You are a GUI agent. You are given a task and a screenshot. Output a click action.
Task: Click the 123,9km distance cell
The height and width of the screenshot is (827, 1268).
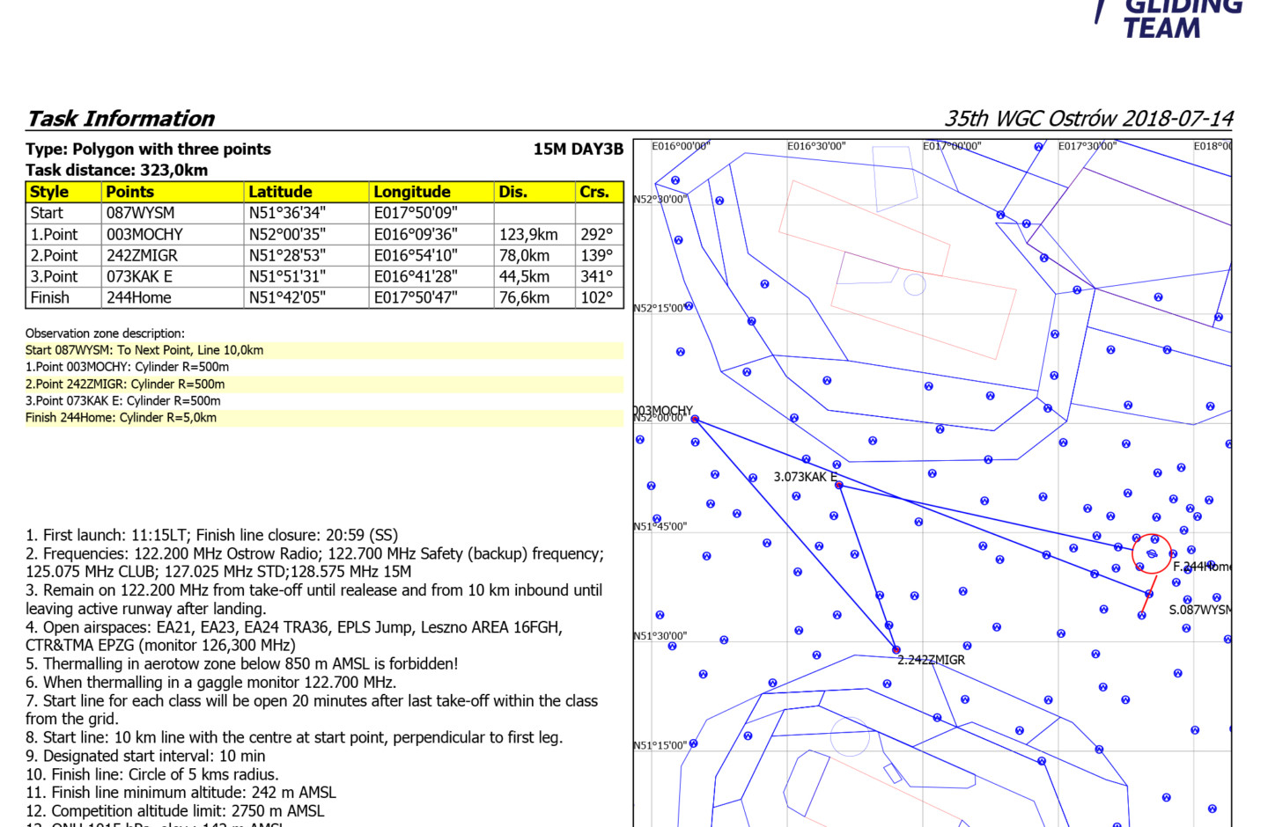pos(528,235)
